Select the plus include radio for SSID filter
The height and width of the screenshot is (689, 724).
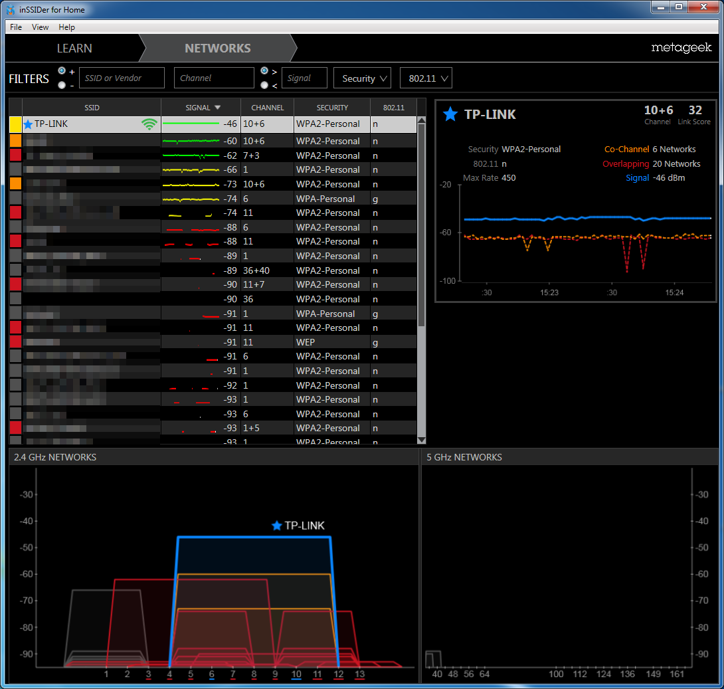(62, 70)
